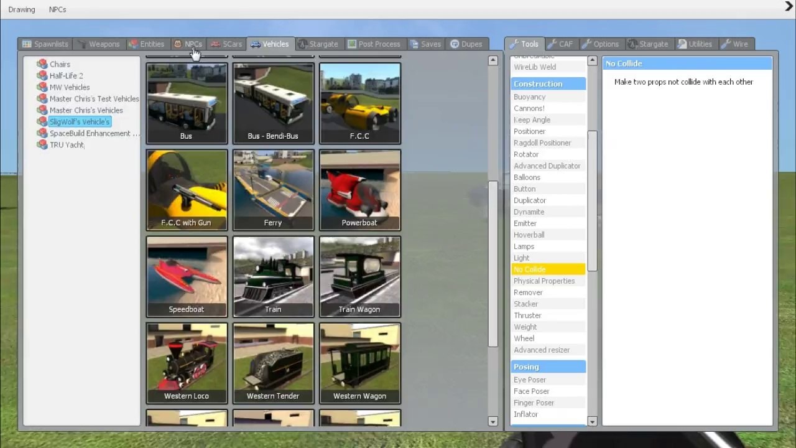Pick the Physical Properties tool
796x448 pixels.
pyautogui.click(x=548, y=281)
